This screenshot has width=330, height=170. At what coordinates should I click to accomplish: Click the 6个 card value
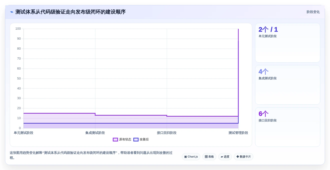pyautogui.click(x=263, y=114)
